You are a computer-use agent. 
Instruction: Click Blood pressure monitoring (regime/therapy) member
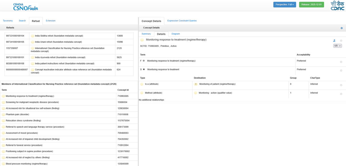[x=26, y=164]
